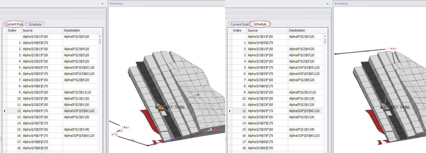
Task: Select row 18 source Alpha\S4\B6\E\70 in right table
Action: click(x=260, y=148)
